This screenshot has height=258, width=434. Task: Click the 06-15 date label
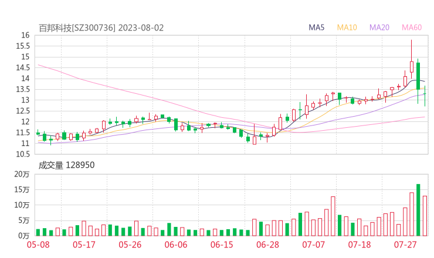[x=222, y=245]
